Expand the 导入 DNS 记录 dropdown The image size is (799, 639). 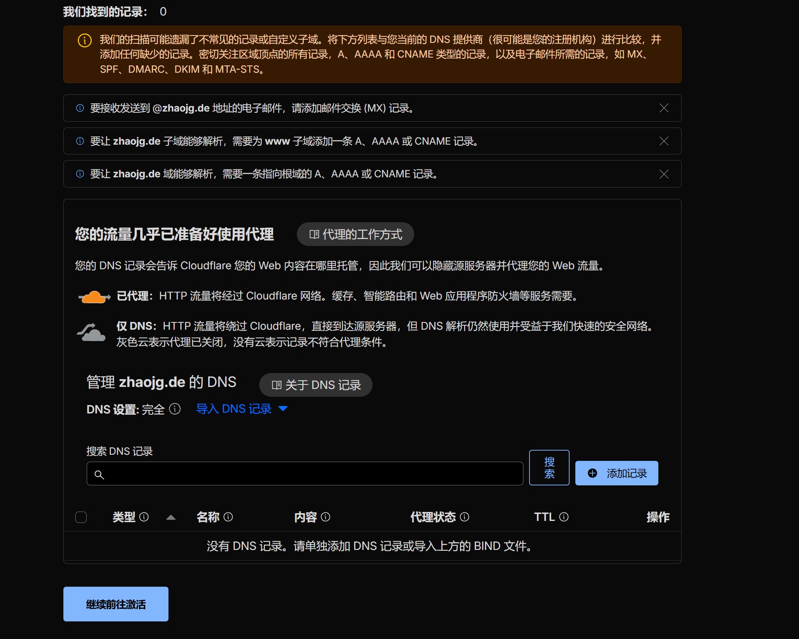click(242, 409)
